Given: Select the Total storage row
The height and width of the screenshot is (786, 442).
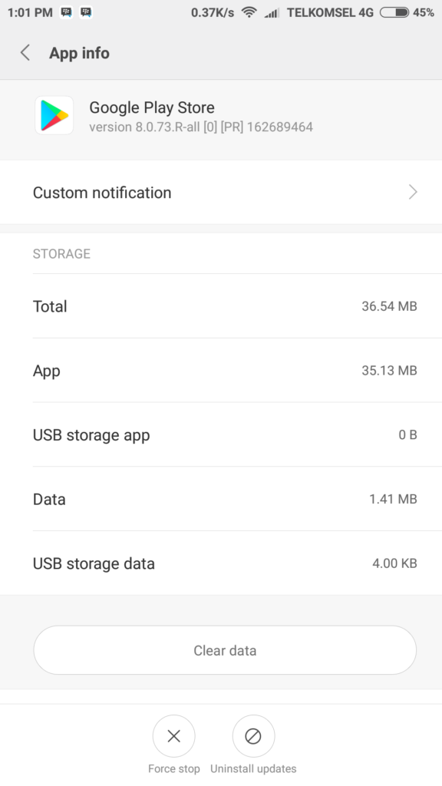Looking at the screenshot, I should tap(221, 305).
